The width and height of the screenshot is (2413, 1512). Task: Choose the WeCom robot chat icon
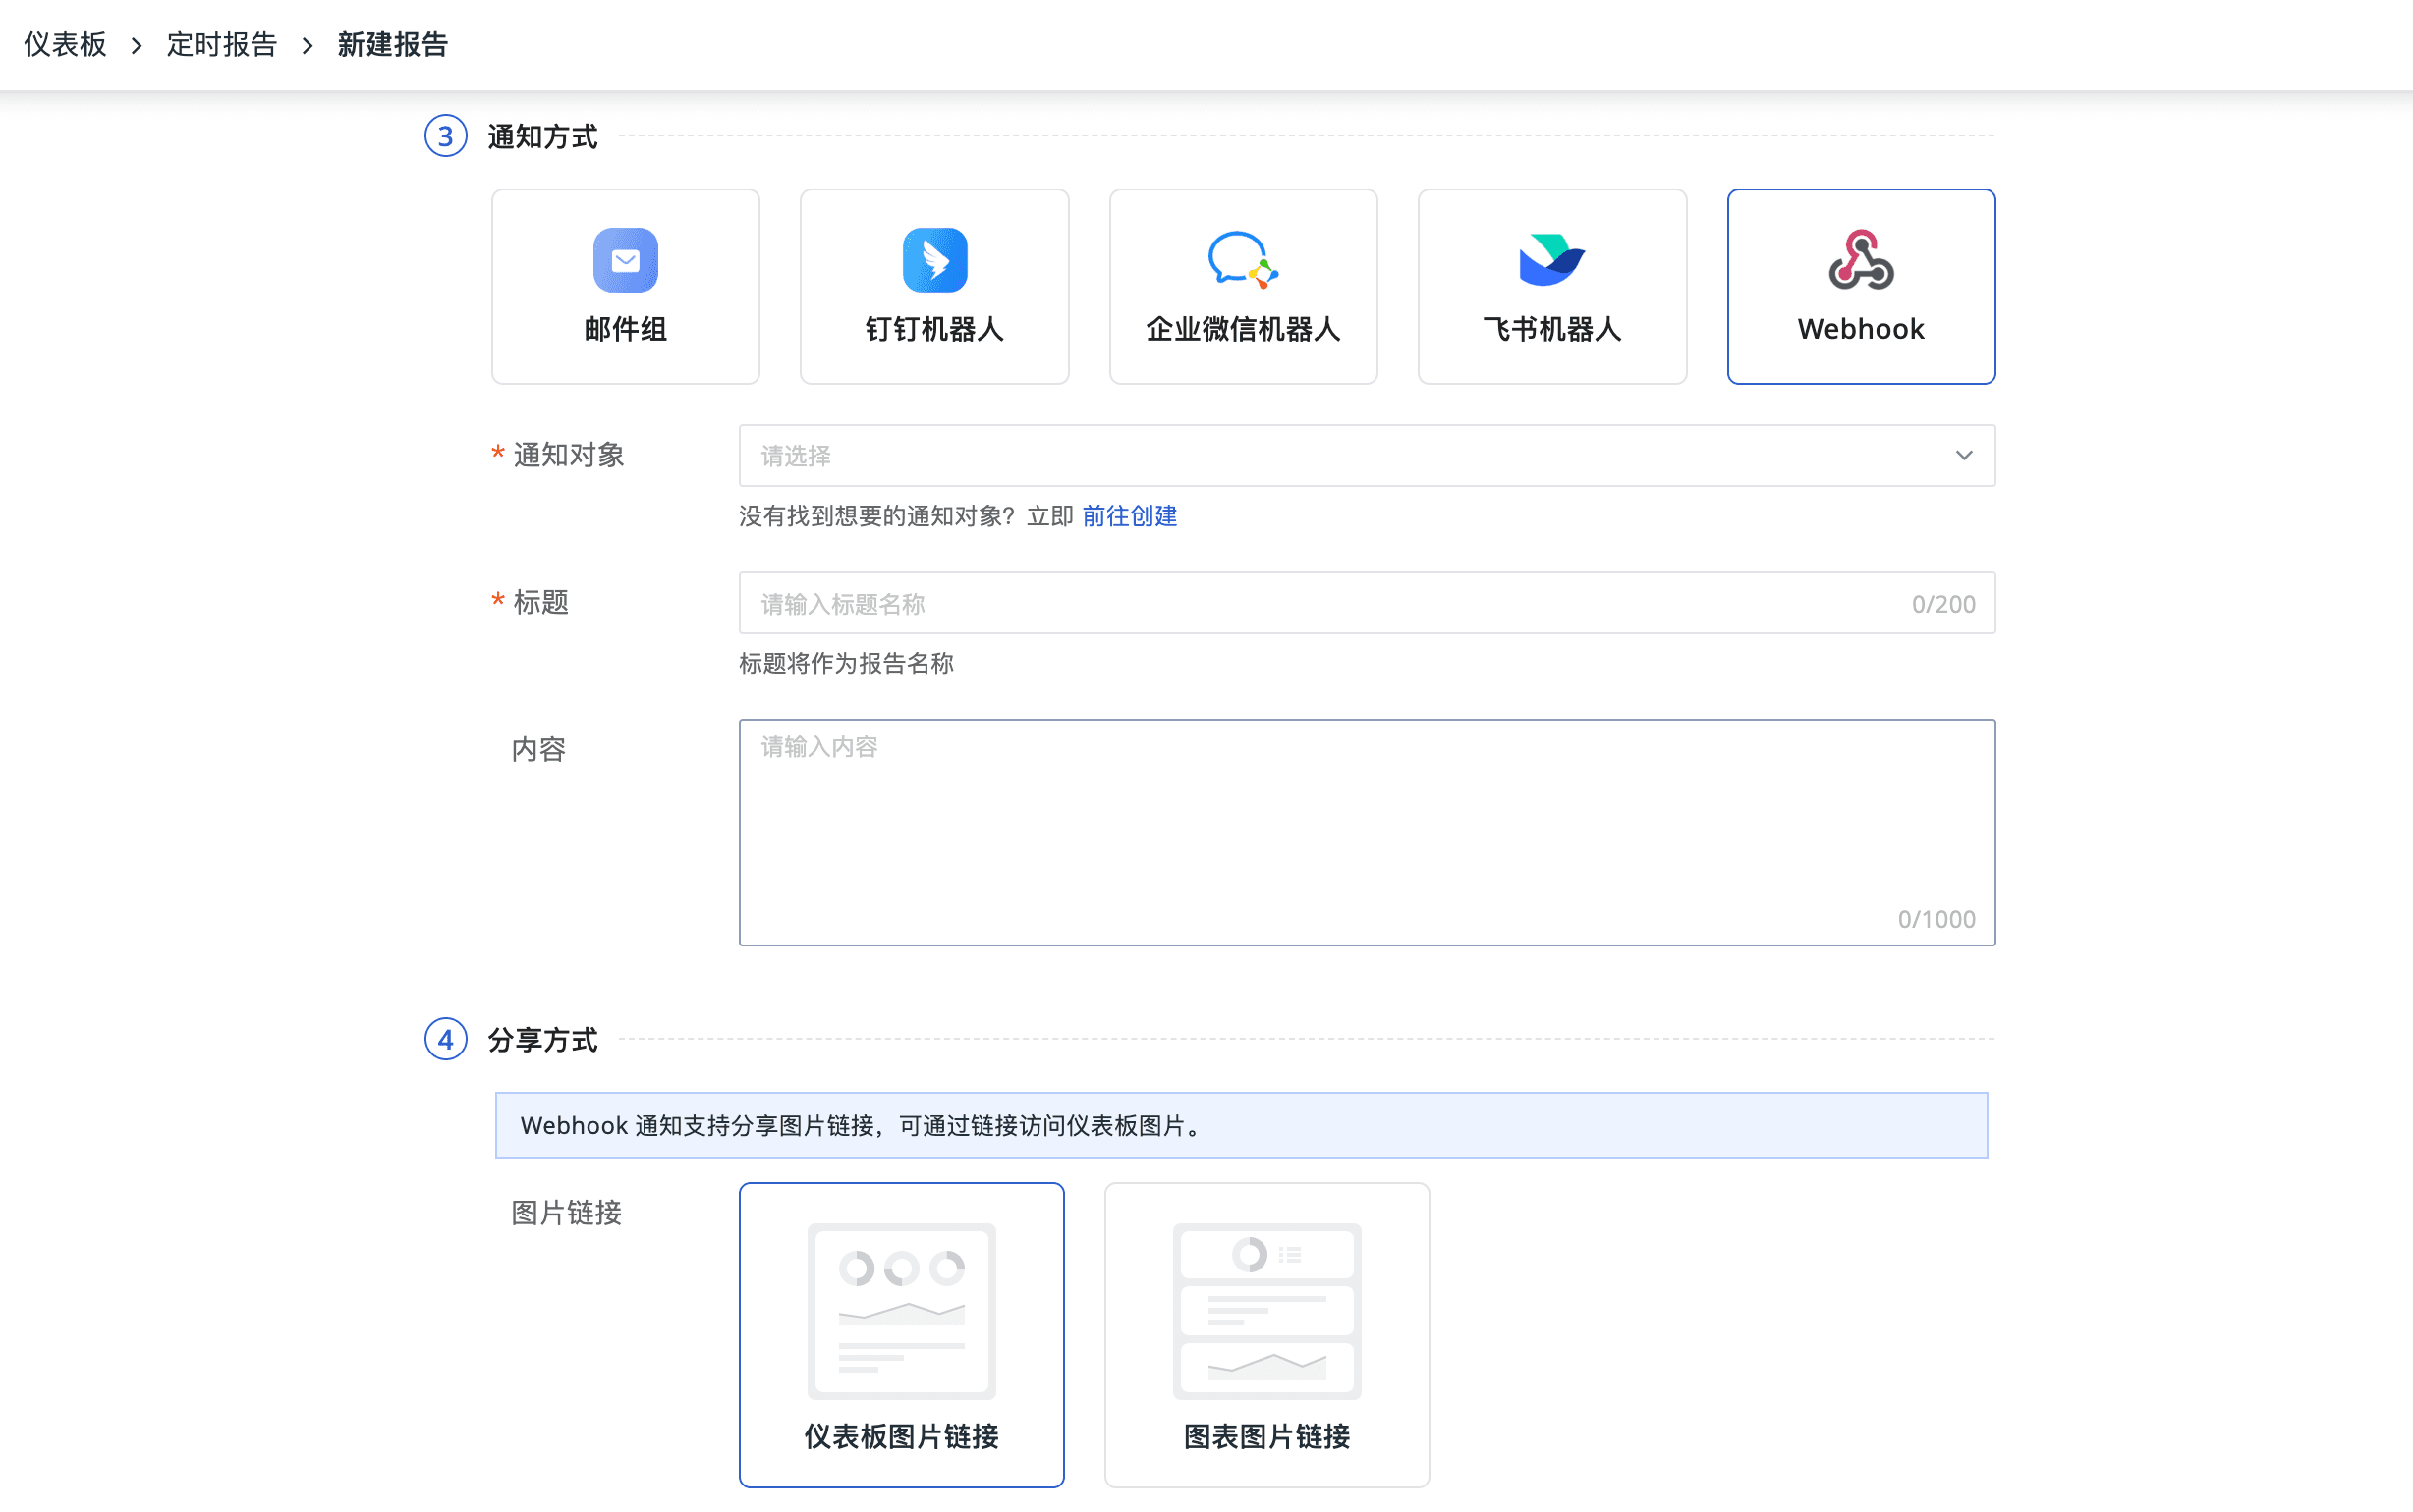pyautogui.click(x=1243, y=260)
